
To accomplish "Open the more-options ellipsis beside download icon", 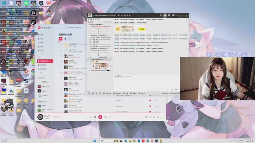I will (x=70, y=39).
